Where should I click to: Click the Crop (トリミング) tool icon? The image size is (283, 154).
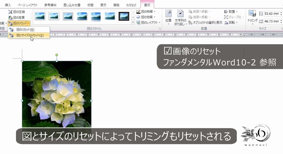click(x=252, y=14)
